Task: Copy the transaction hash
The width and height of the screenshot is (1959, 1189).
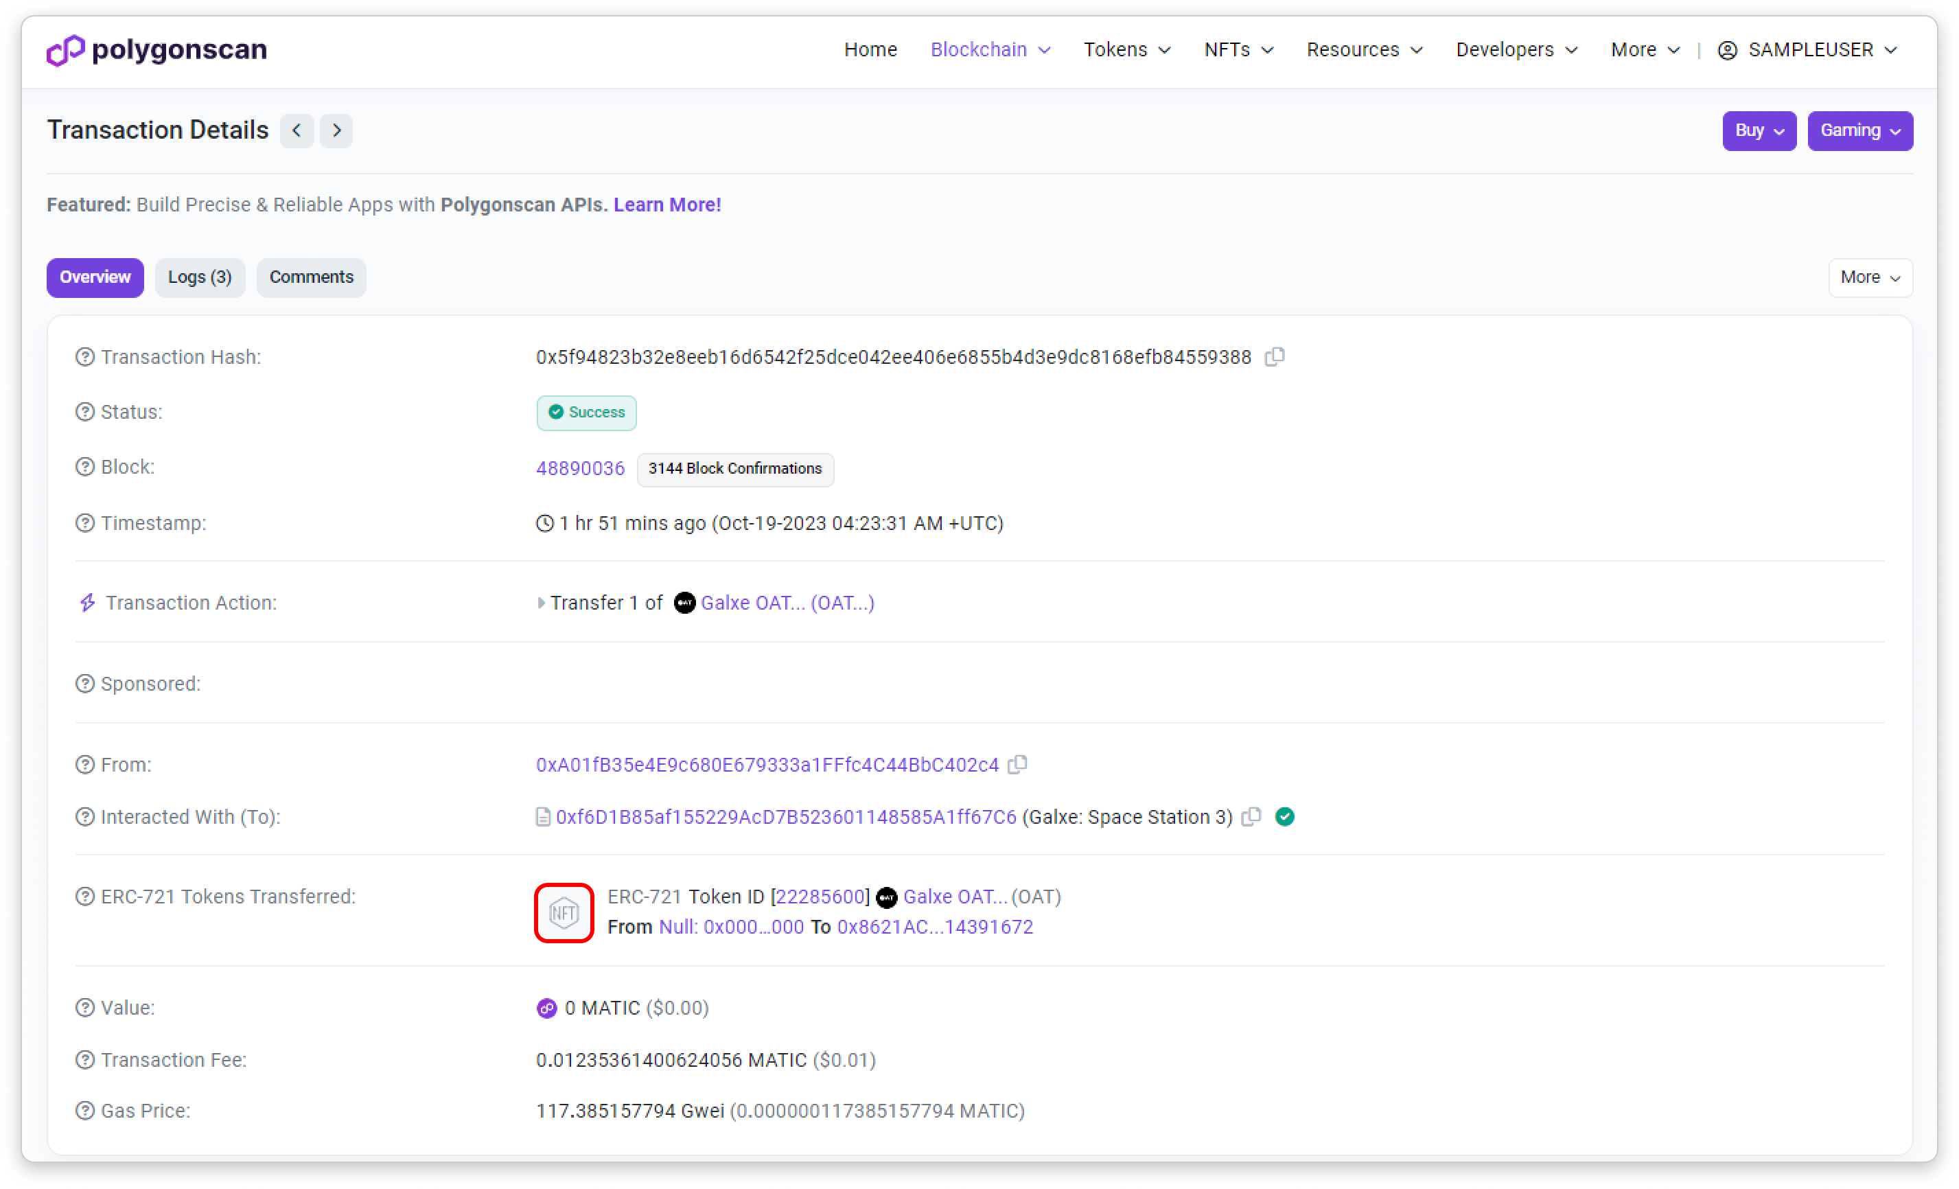Action: [1275, 357]
